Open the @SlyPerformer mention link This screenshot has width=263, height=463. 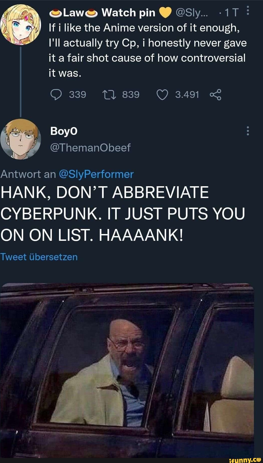(96, 174)
